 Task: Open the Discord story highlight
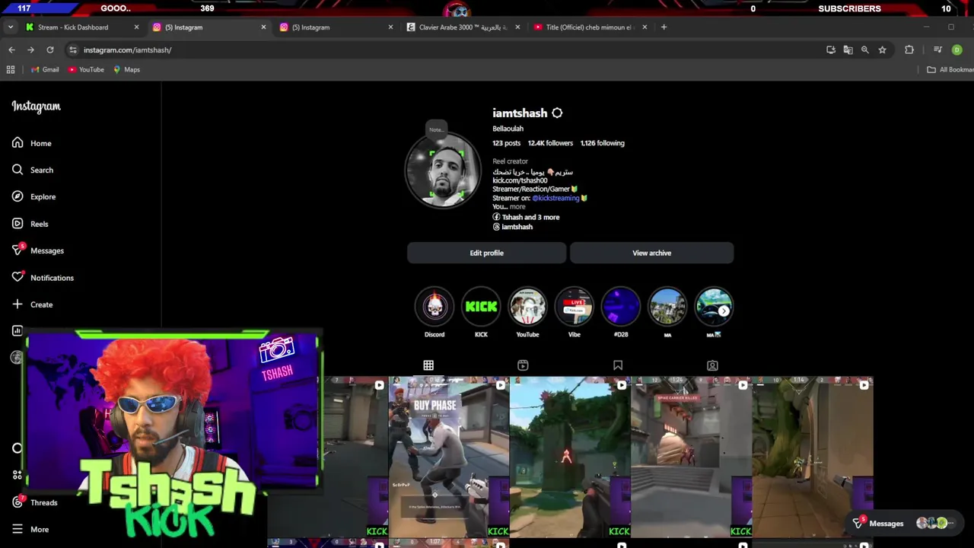pos(434,307)
